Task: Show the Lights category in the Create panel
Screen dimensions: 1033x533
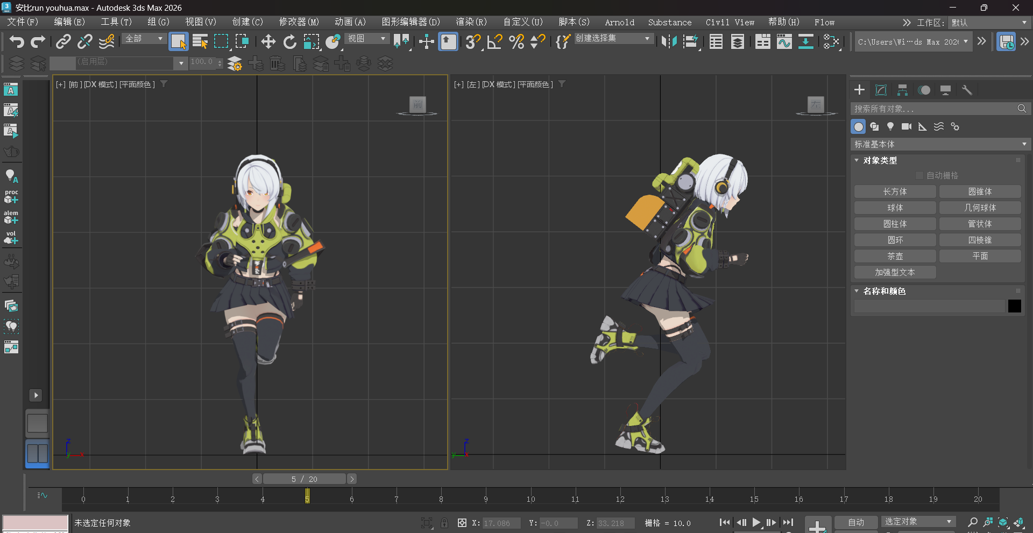Action: click(x=890, y=127)
